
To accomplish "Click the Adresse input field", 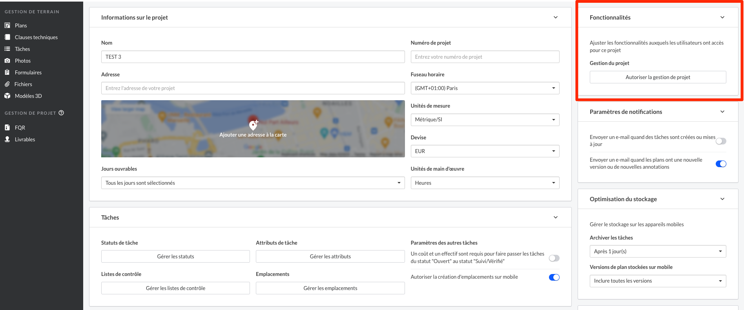I will click(253, 88).
